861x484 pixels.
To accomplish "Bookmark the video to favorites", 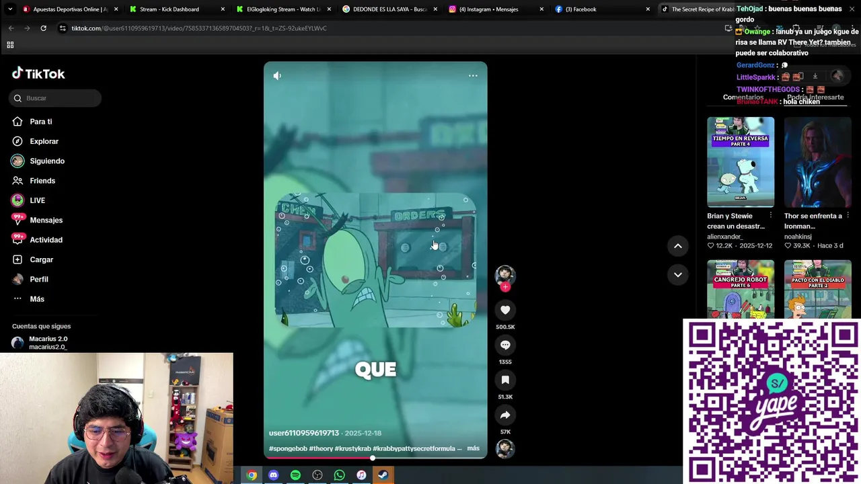I will pyautogui.click(x=505, y=380).
